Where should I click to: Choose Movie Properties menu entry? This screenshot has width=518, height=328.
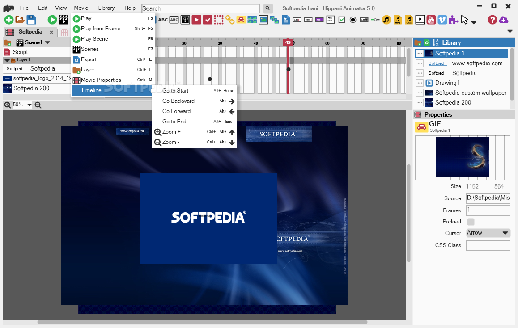pyautogui.click(x=113, y=80)
